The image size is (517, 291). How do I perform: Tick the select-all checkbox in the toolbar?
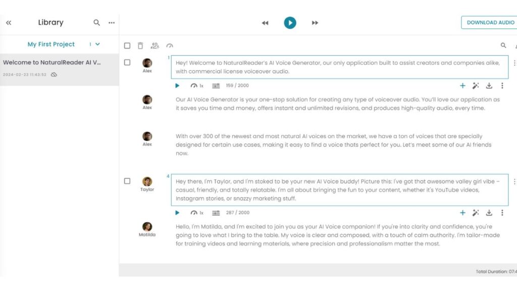point(127,45)
